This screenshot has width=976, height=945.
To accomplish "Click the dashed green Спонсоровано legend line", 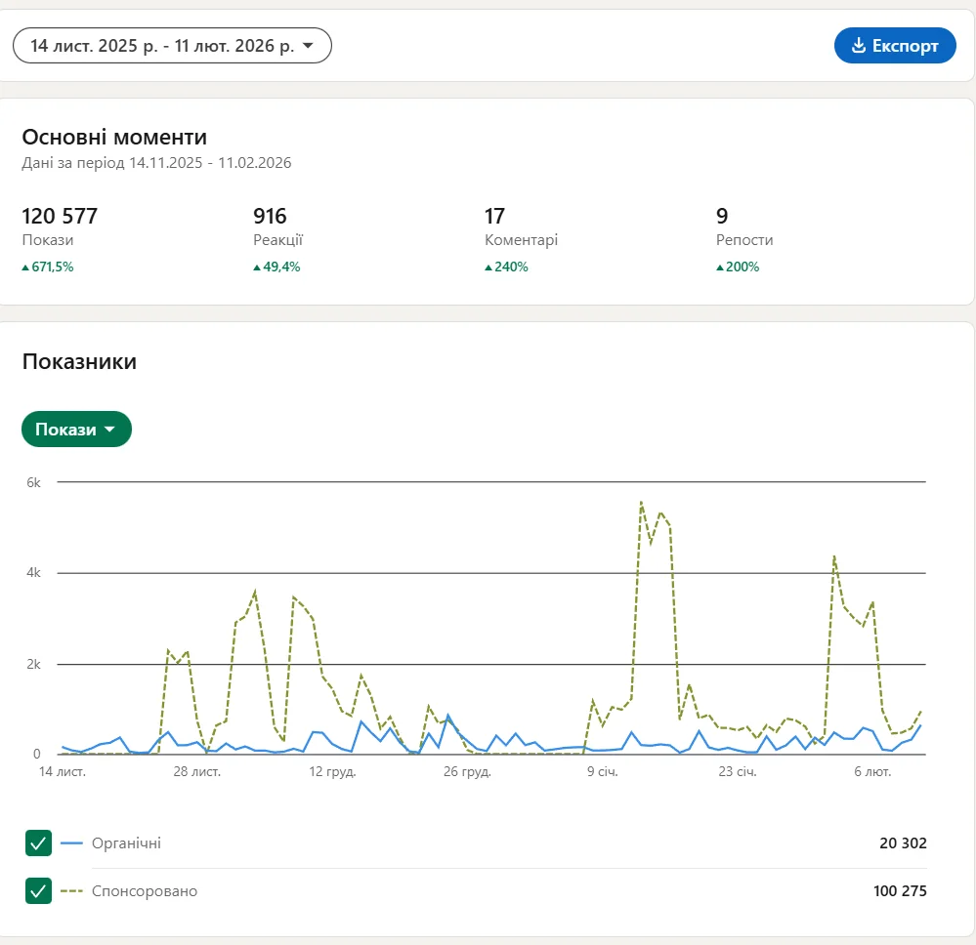I will (x=71, y=891).
